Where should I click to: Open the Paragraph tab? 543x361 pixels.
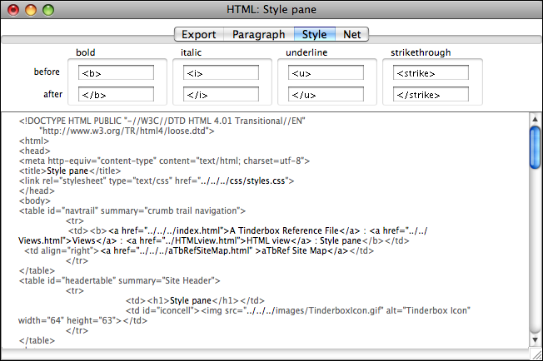(259, 34)
